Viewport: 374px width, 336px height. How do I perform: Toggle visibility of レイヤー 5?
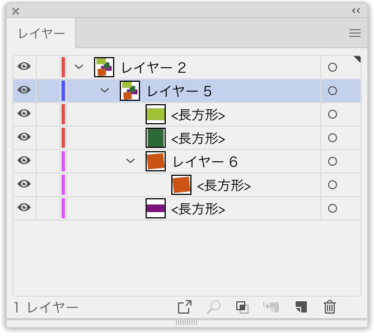pos(24,90)
